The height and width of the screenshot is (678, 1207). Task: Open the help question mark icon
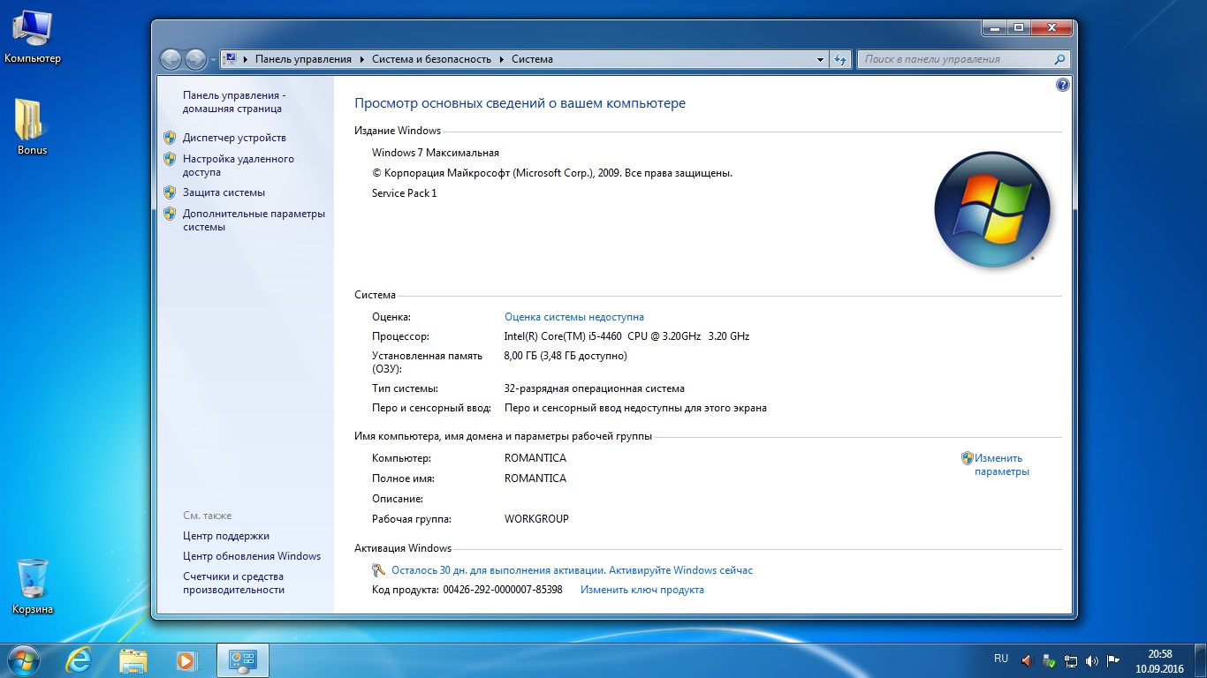coord(1062,86)
